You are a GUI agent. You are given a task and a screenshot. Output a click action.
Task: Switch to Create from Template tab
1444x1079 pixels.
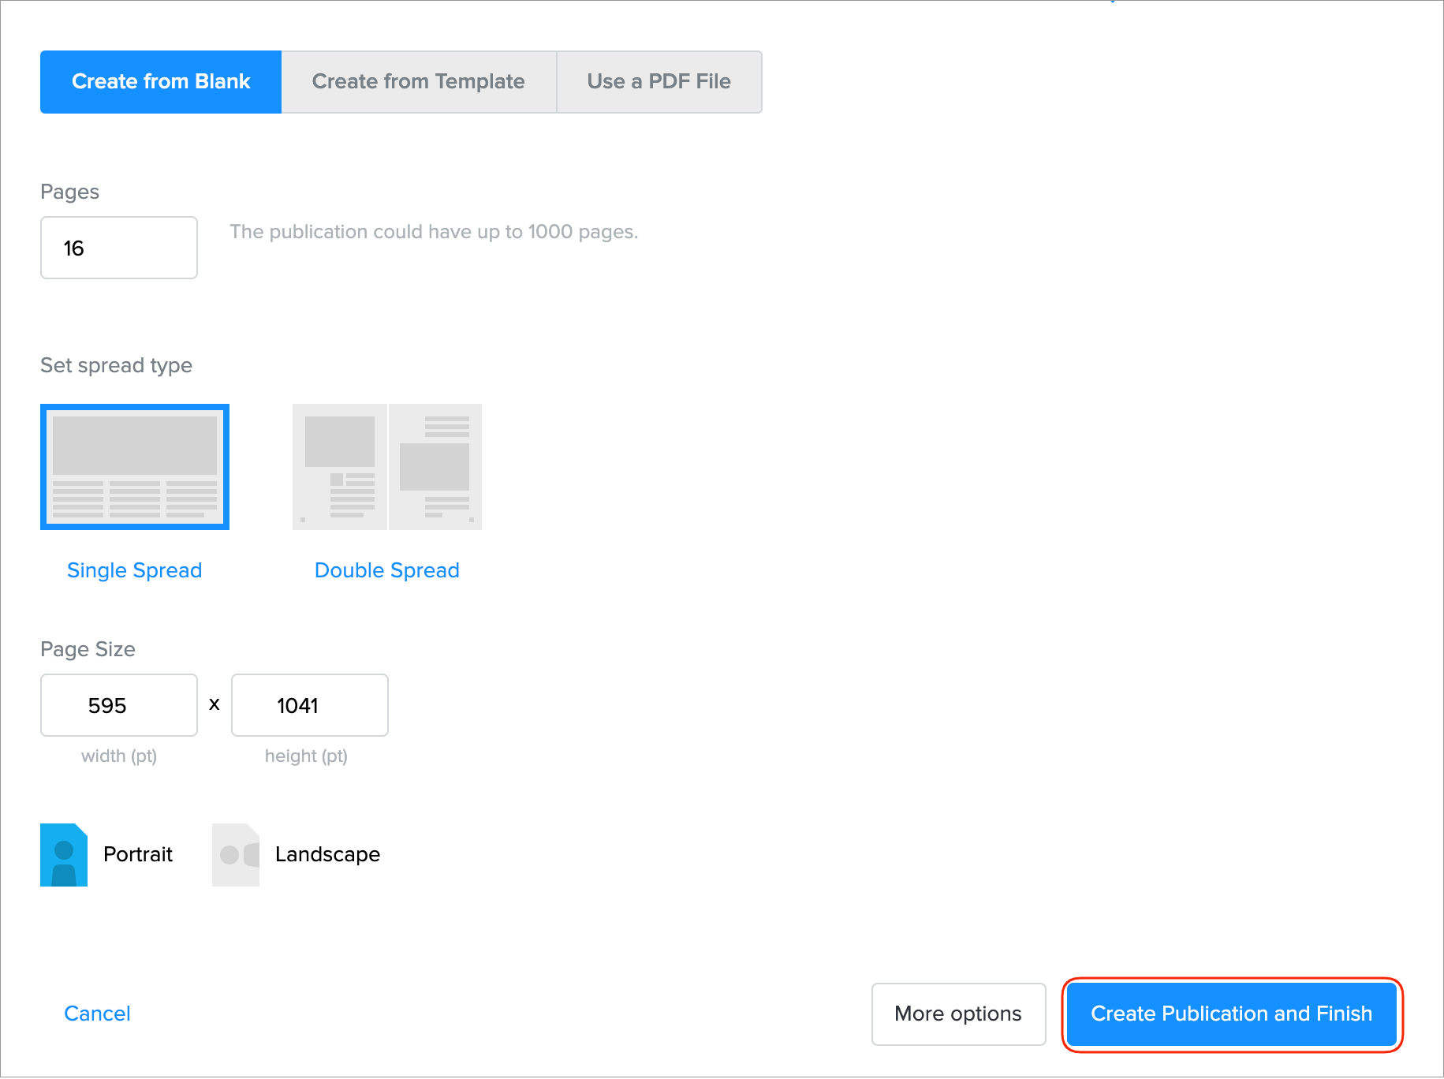pyautogui.click(x=418, y=82)
